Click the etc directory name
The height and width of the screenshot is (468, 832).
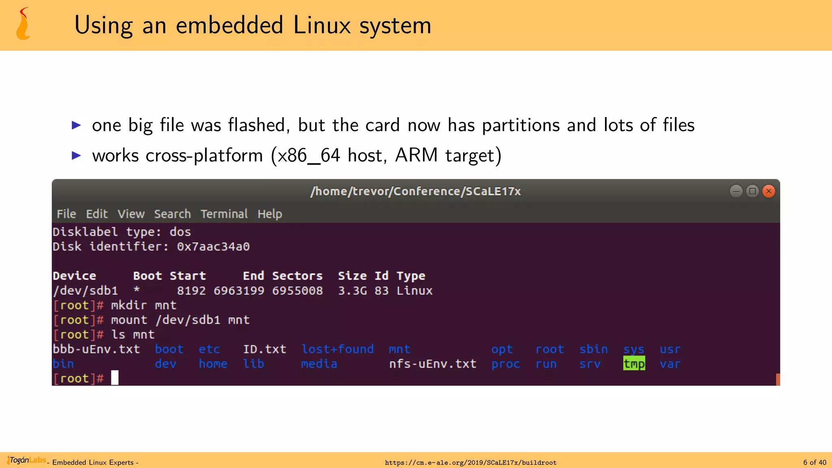[x=209, y=349]
